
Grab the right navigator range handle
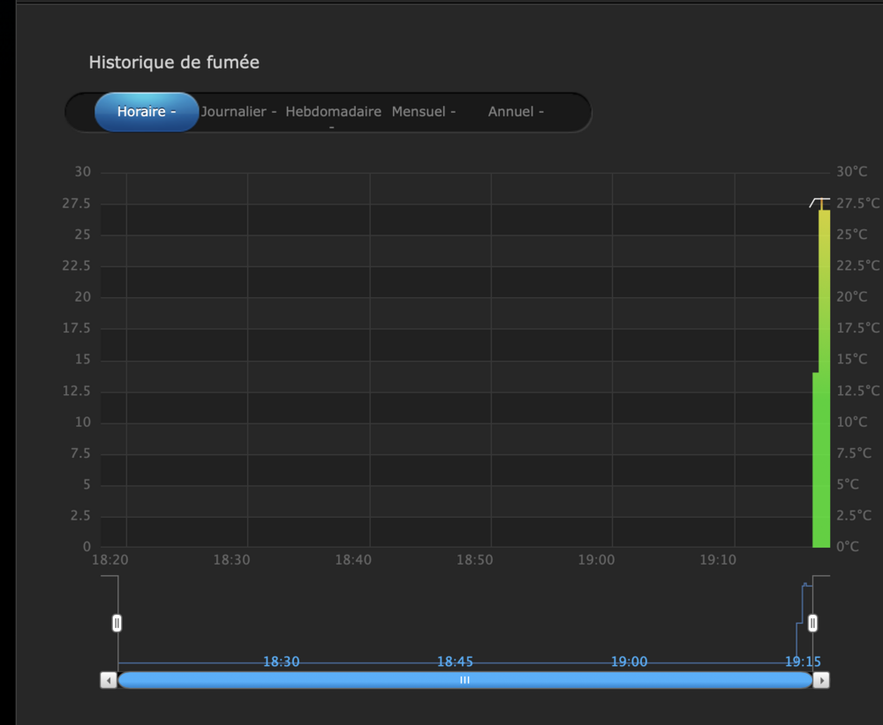(813, 624)
